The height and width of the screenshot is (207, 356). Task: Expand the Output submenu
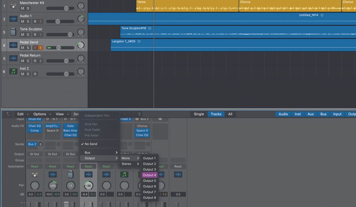click(x=100, y=158)
